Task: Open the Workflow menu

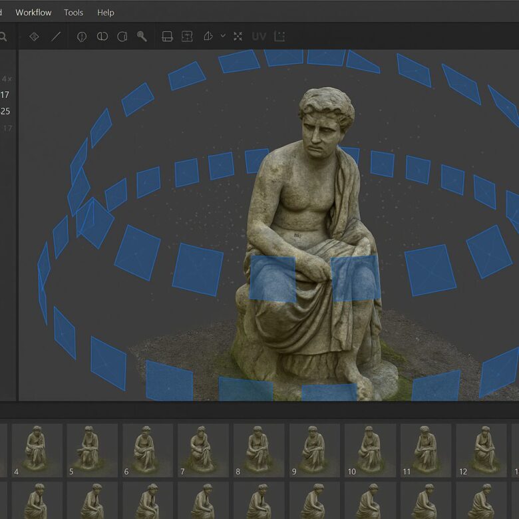Action: 33,13
